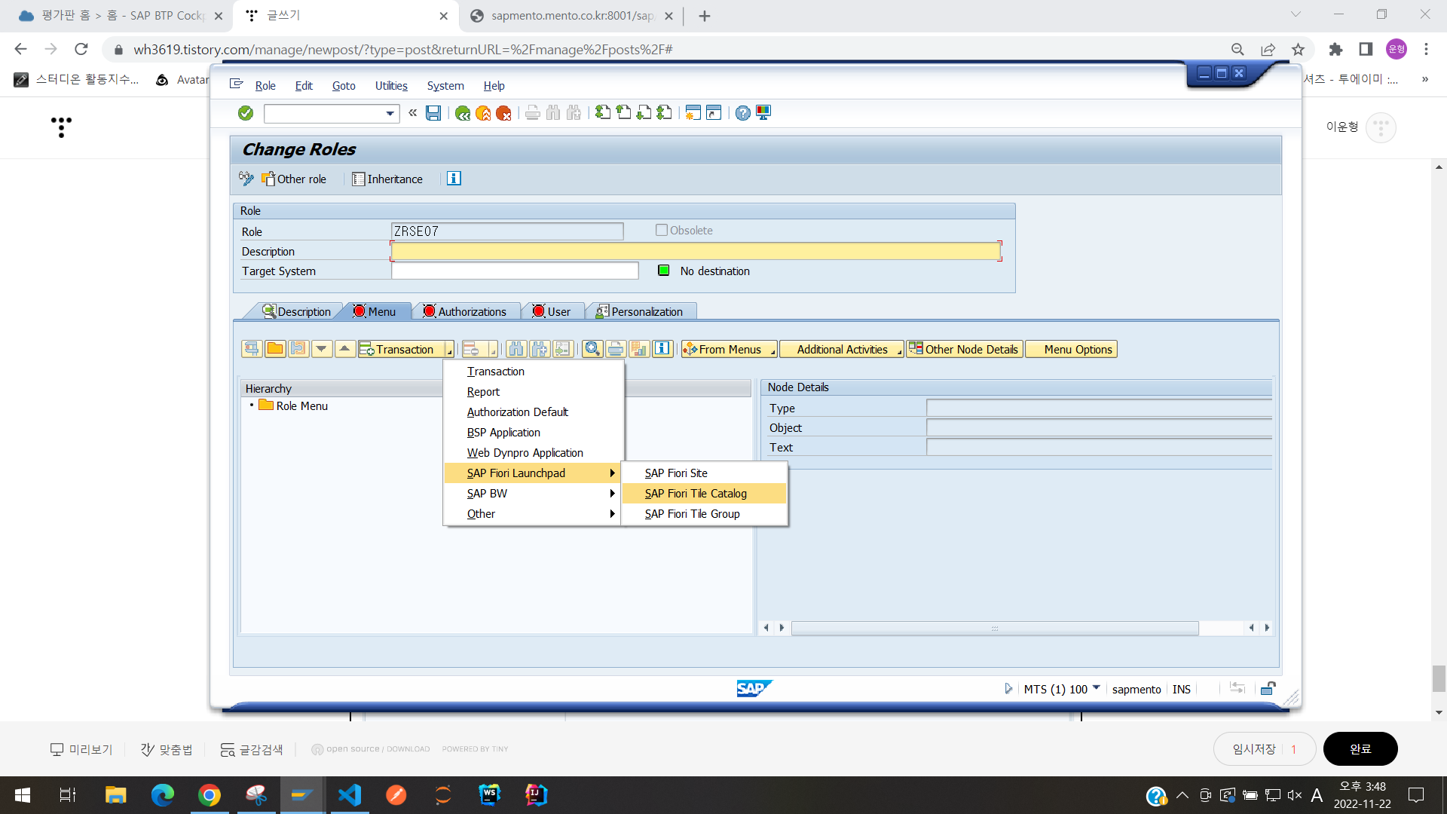1447x814 pixels.
Task: Open File Explorer from the taskbar
Action: (x=115, y=795)
